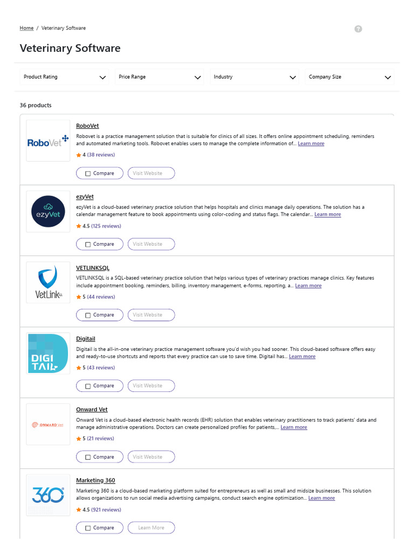
Task: Click the '36 products' count text
Action: coord(36,105)
